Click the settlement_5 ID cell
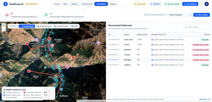The height and width of the screenshot is (102, 212). [x=114, y=65]
